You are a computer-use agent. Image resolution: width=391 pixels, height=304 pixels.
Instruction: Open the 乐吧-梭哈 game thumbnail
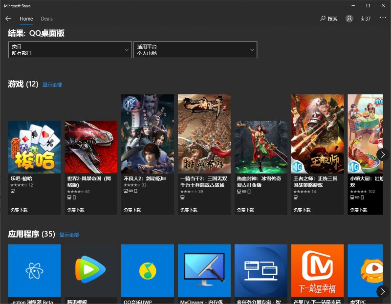point(34,147)
